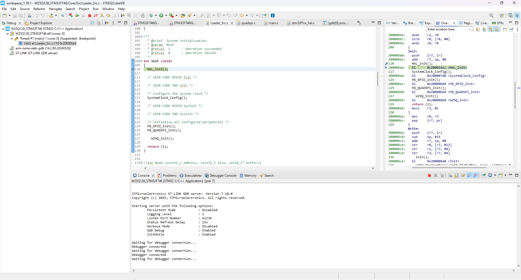Click the editor vertical scrollbar thumb
This screenshot has height=280, width=521.
pos(377,79)
